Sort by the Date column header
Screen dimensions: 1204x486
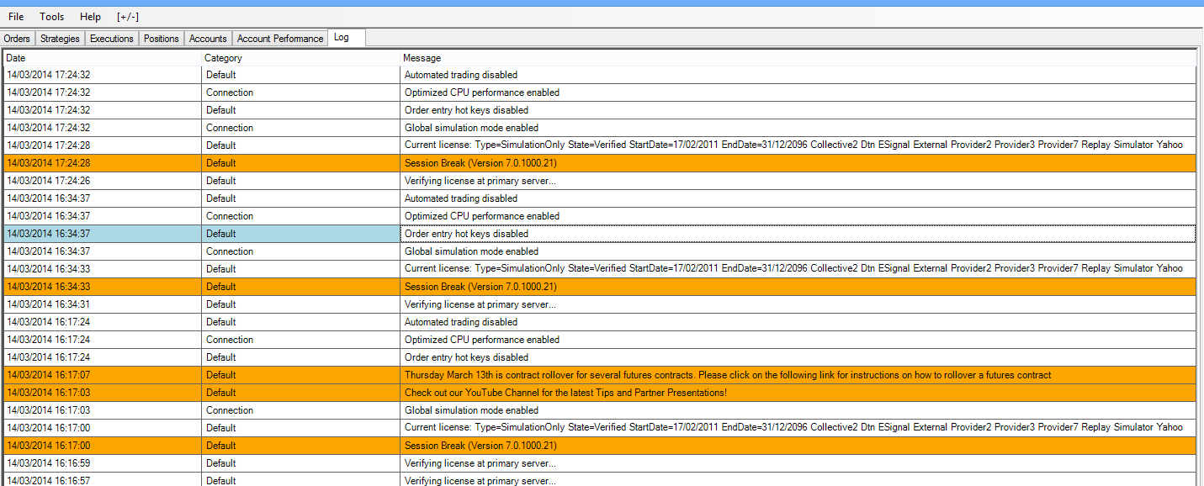point(103,58)
